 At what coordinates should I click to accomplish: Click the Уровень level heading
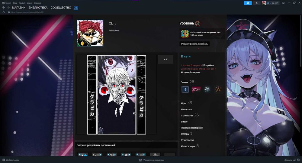coord(187,23)
